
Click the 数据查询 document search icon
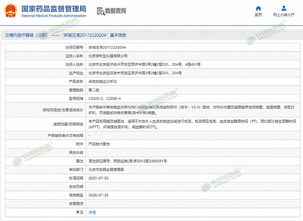100,11
